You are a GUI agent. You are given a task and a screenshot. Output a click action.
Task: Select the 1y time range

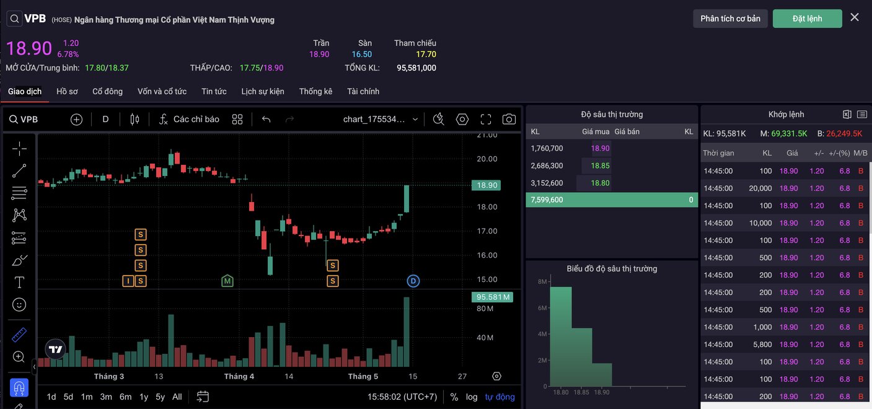(x=144, y=397)
